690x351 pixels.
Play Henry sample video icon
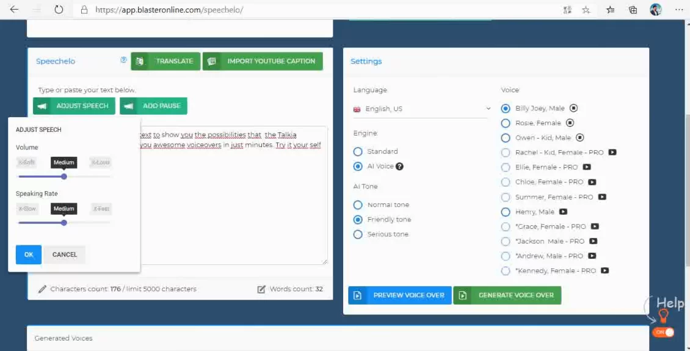click(x=563, y=212)
